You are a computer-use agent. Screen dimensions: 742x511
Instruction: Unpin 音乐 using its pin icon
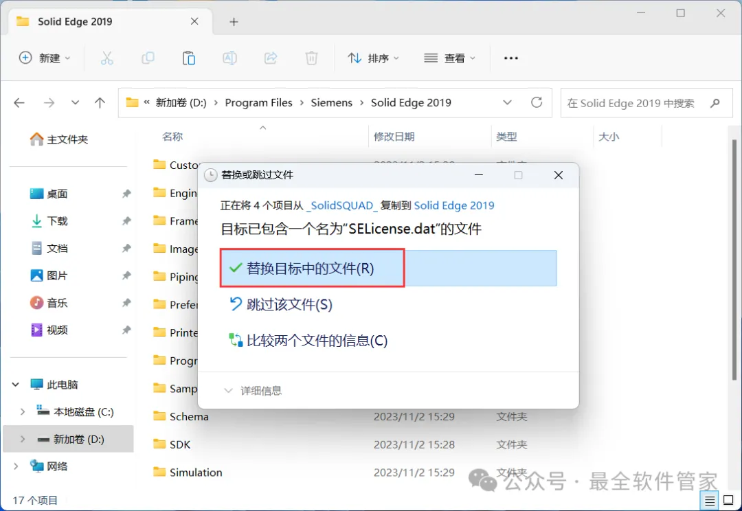[x=126, y=303]
